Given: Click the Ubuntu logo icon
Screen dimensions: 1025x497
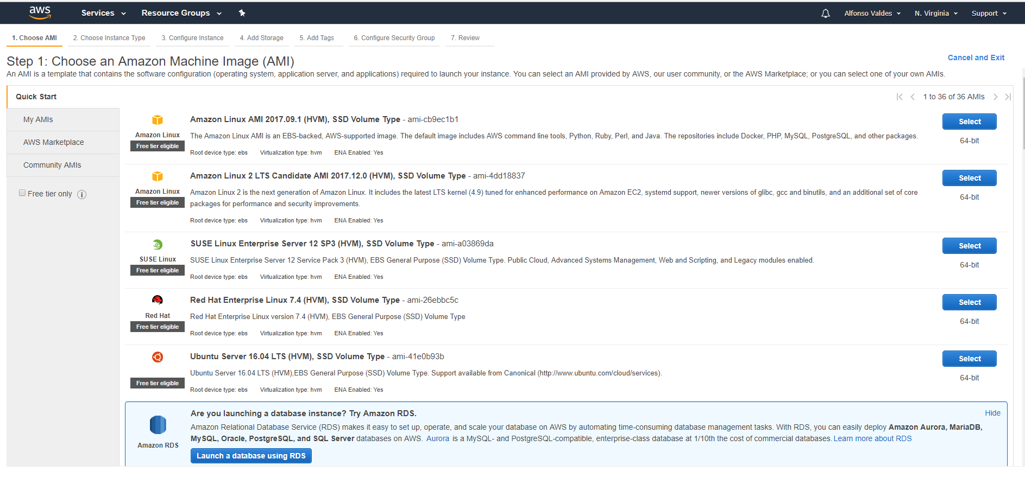Looking at the screenshot, I should click(158, 357).
